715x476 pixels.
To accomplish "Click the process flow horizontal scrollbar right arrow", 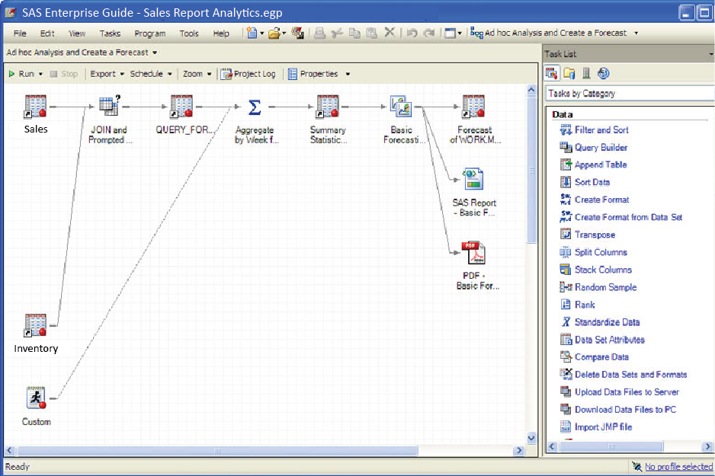I will coord(518,451).
